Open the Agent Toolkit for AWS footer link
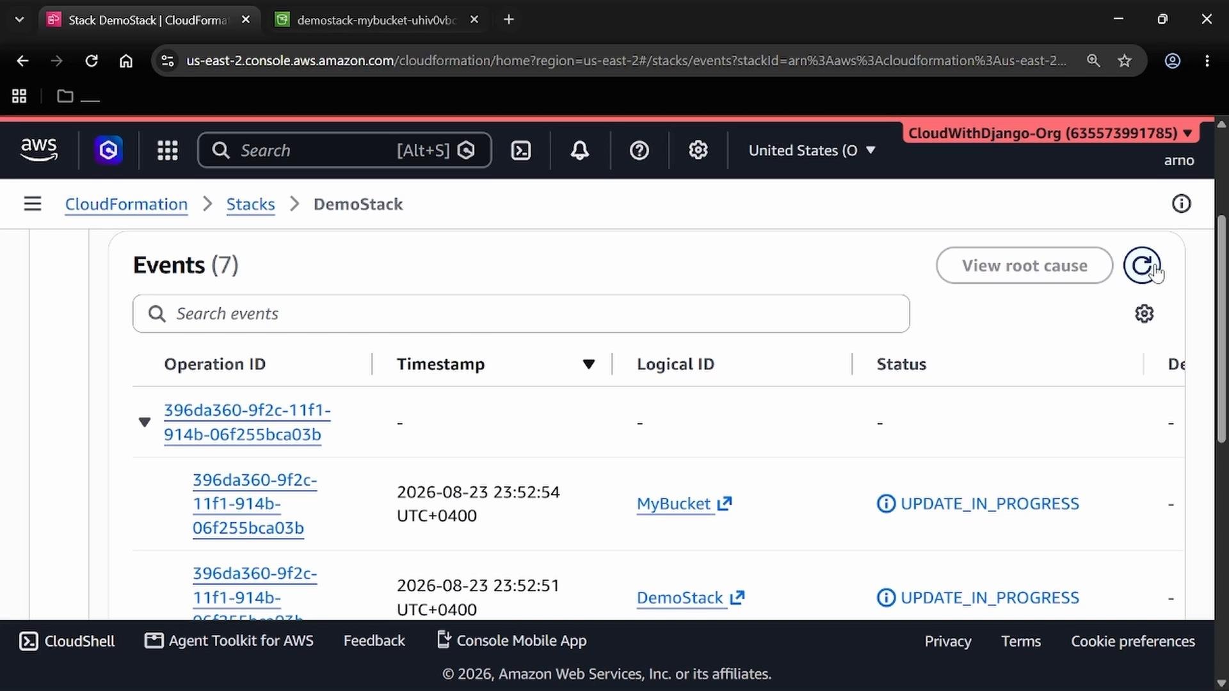This screenshot has width=1229, height=691. [229, 641]
